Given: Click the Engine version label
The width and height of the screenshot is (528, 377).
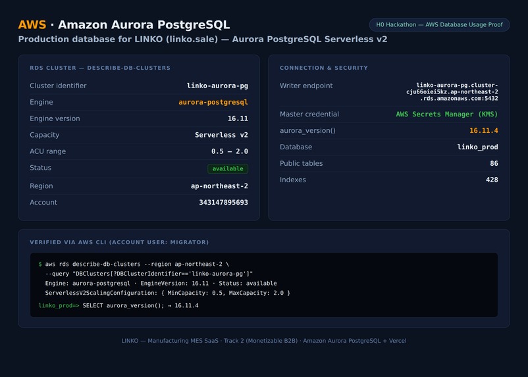Looking at the screenshot, I should click(x=55, y=118).
